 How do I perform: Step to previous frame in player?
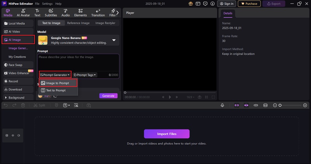[163, 97]
